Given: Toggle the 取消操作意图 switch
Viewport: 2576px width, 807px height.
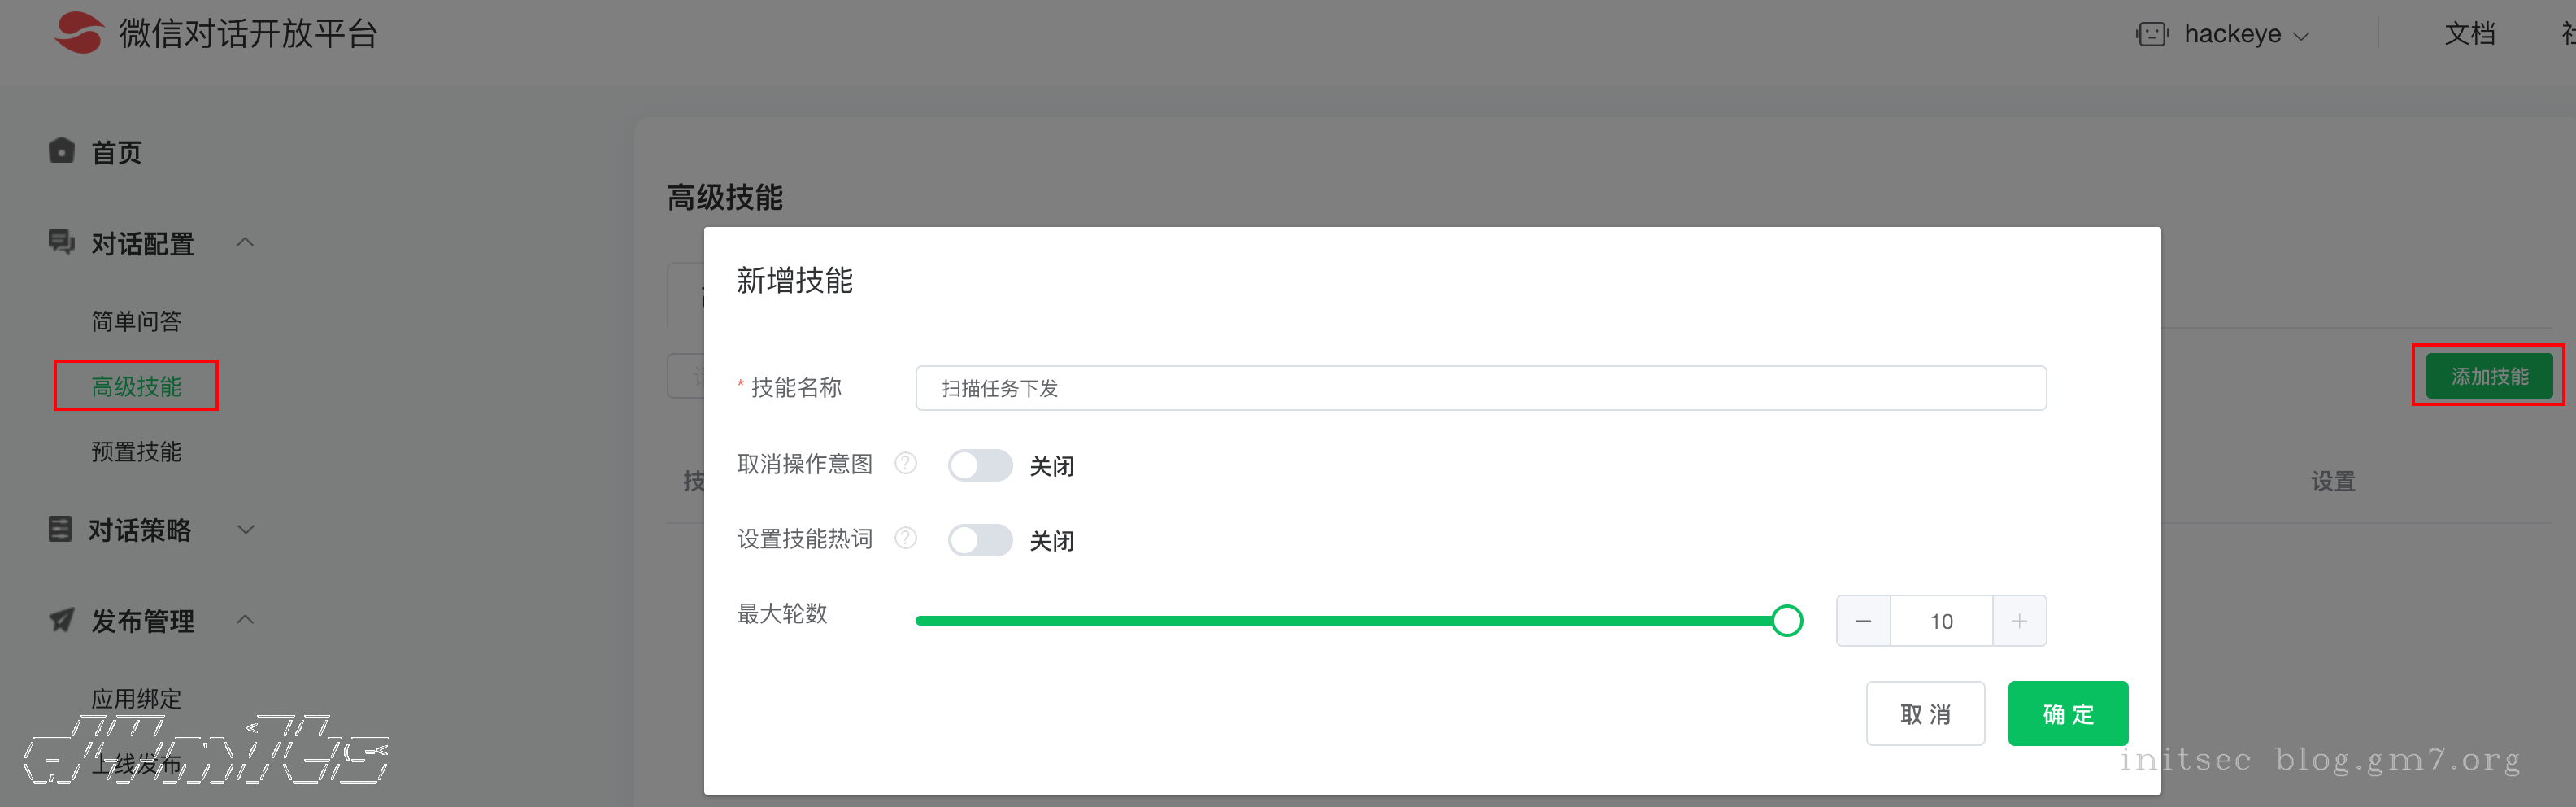Looking at the screenshot, I should pyautogui.click(x=980, y=466).
